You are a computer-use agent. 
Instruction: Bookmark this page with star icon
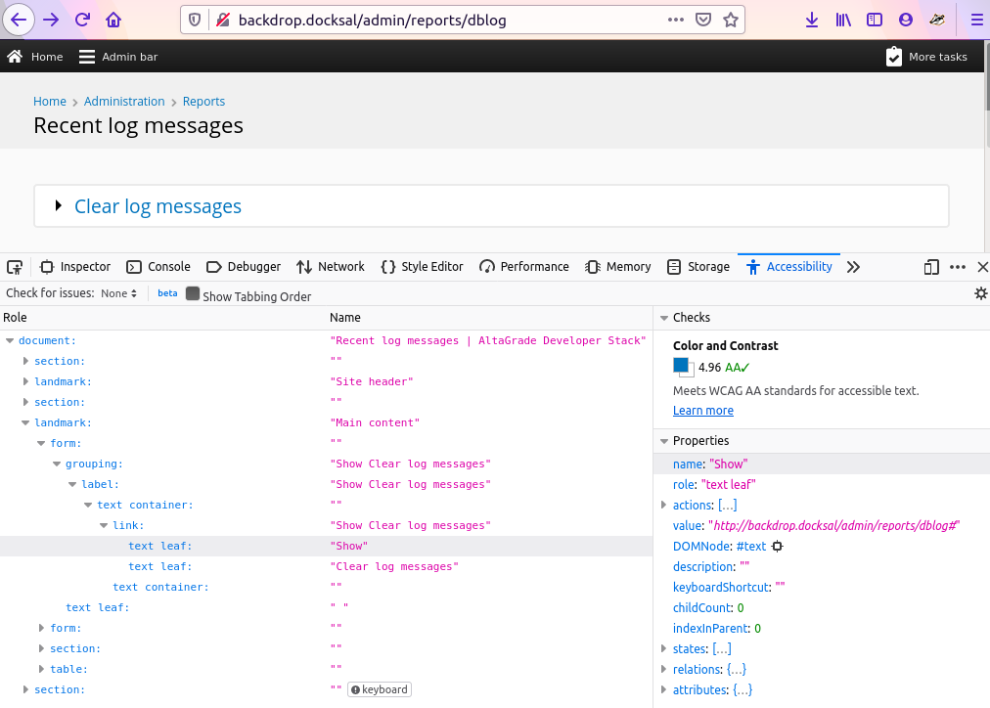[731, 20]
